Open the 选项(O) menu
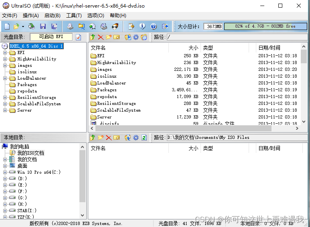The width and height of the screenshot is (310, 227). 96,16
